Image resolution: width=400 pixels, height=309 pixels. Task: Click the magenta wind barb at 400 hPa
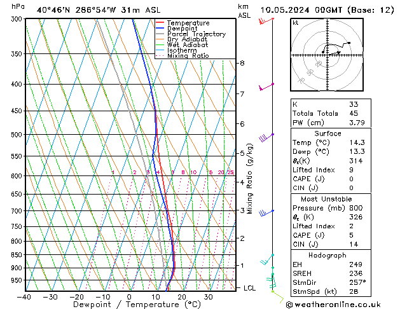tap(266, 86)
